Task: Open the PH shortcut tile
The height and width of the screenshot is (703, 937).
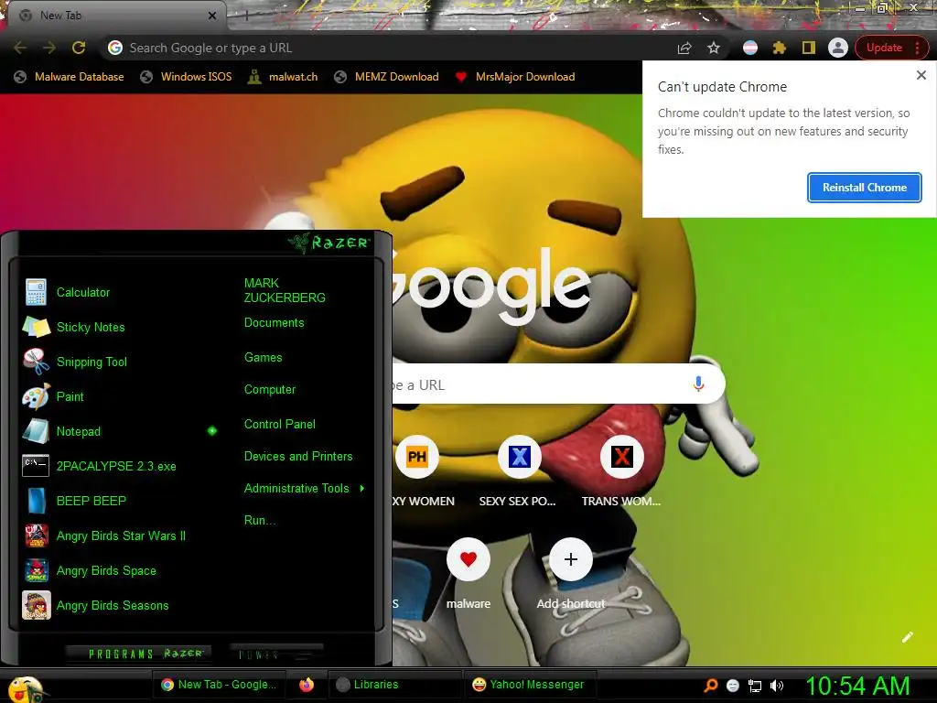Action: click(416, 457)
